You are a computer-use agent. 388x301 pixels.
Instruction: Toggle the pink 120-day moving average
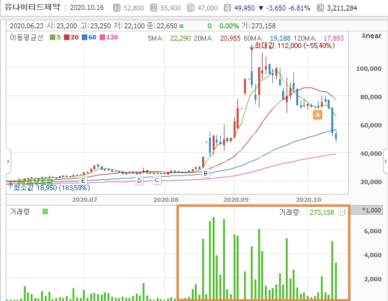109,38
